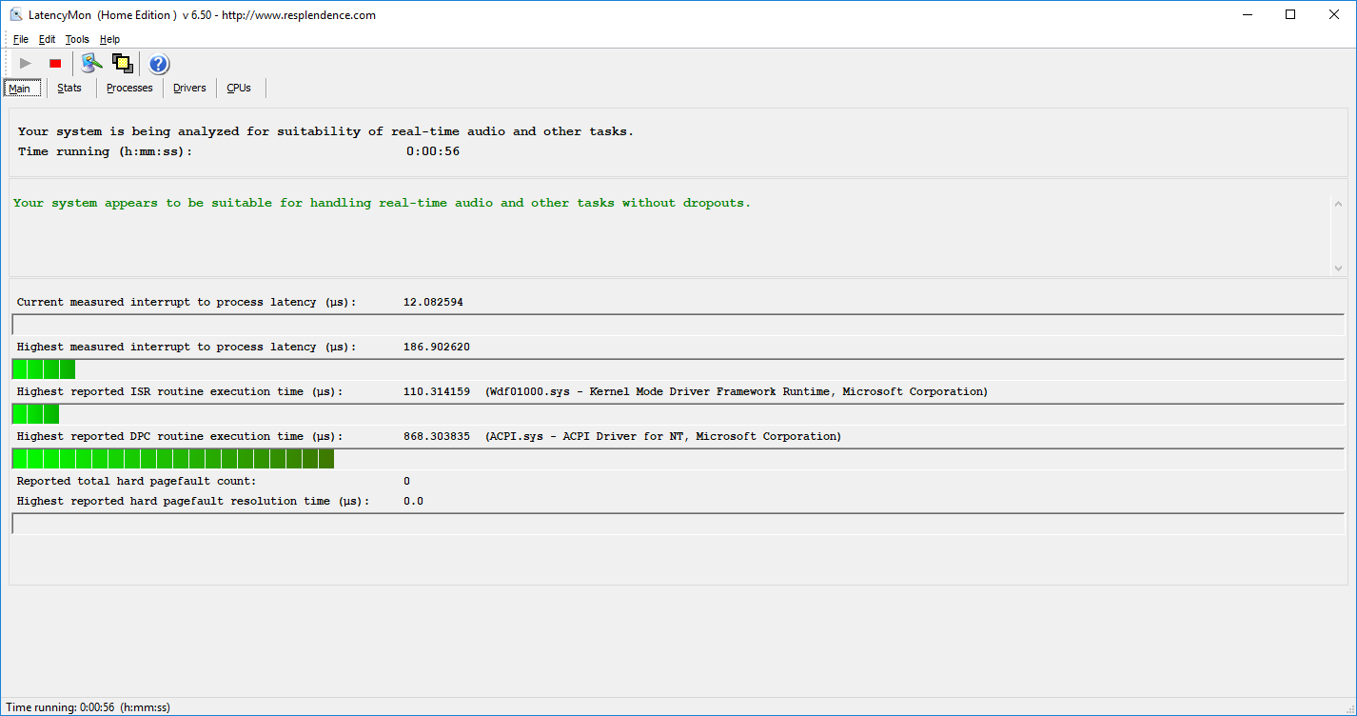Click the message box scroll up arrow
Image resolution: width=1357 pixels, height=716 pixels.
click(1338, 204)
